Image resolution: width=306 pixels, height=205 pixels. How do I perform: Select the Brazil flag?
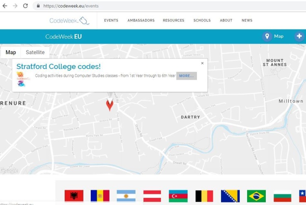[x=256, y=196]
